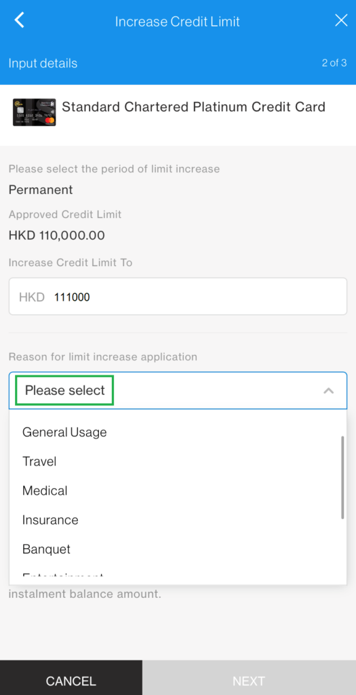Click the Standard Chartered Platinum Credit Card name
The image size is (356, 695).
[193, 107]
